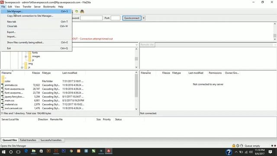Open the Transfer menu
This screenshot has height=156, width=277.
(x=27, y=7)
